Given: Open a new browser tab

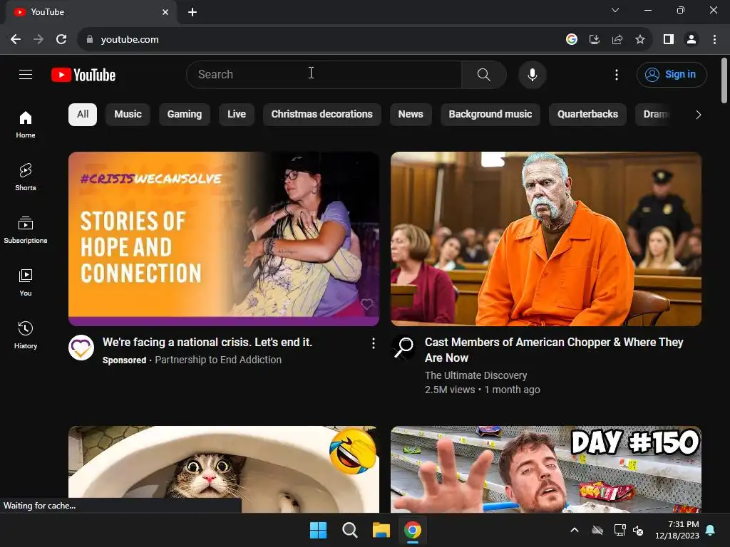Looking at the screenshot, I should pos(192,12).
